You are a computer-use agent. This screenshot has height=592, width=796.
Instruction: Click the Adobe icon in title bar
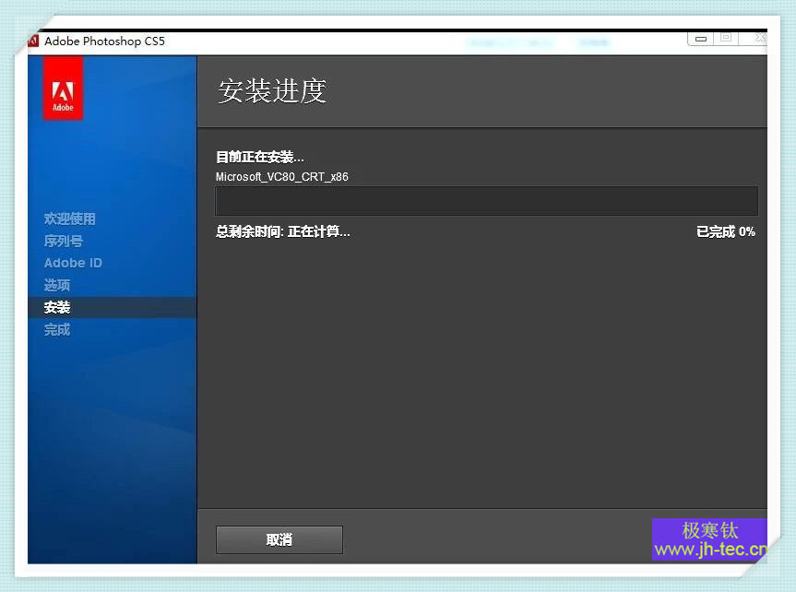click(33, 41)
